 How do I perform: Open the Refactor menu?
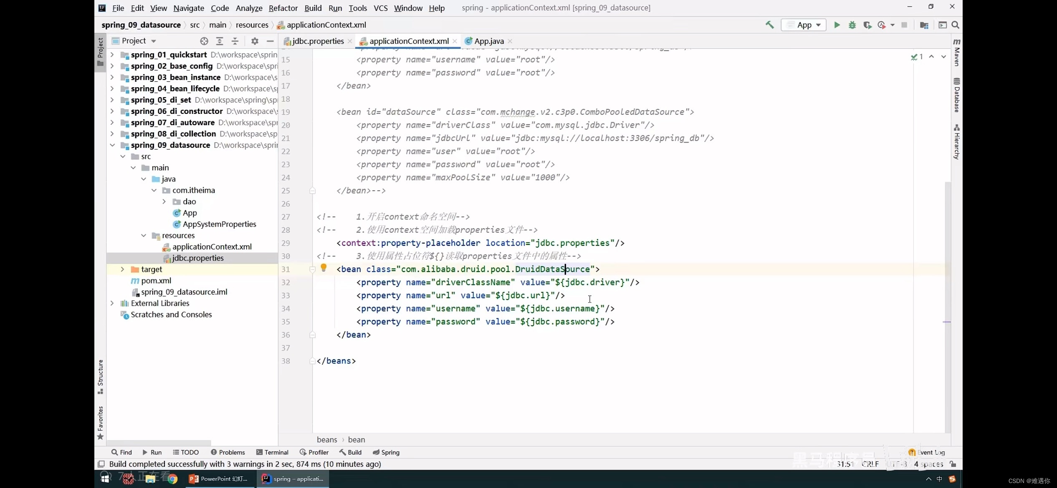(x=283, y=8)
